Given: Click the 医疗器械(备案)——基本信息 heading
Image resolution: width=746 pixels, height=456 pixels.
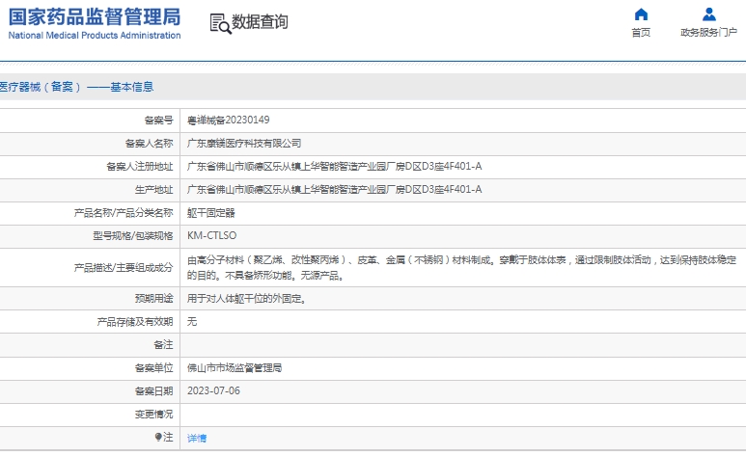Looking at the screenshot, I should click(76, 87).
